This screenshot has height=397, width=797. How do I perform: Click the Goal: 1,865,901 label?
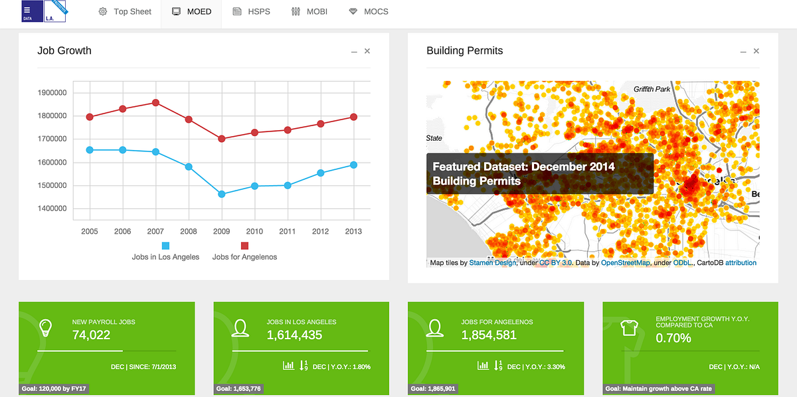click(x=434, y=389)
